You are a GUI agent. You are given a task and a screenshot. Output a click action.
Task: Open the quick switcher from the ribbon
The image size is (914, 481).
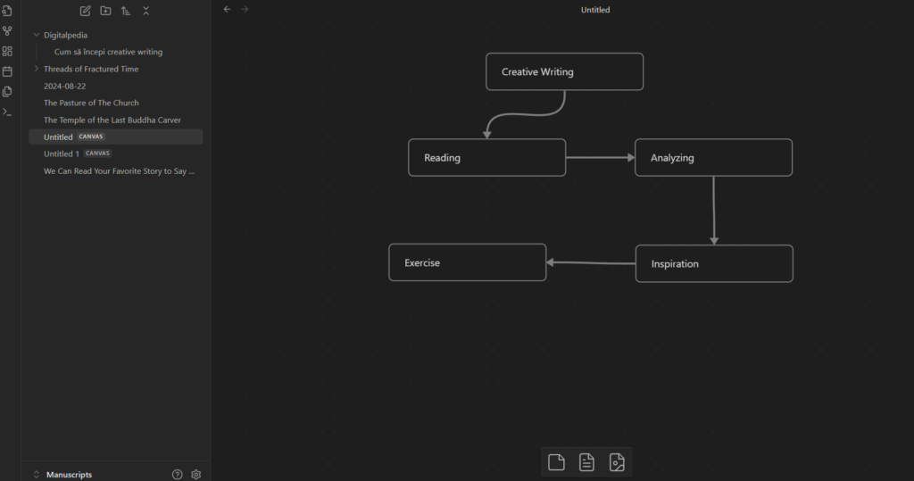click(7, 11)
